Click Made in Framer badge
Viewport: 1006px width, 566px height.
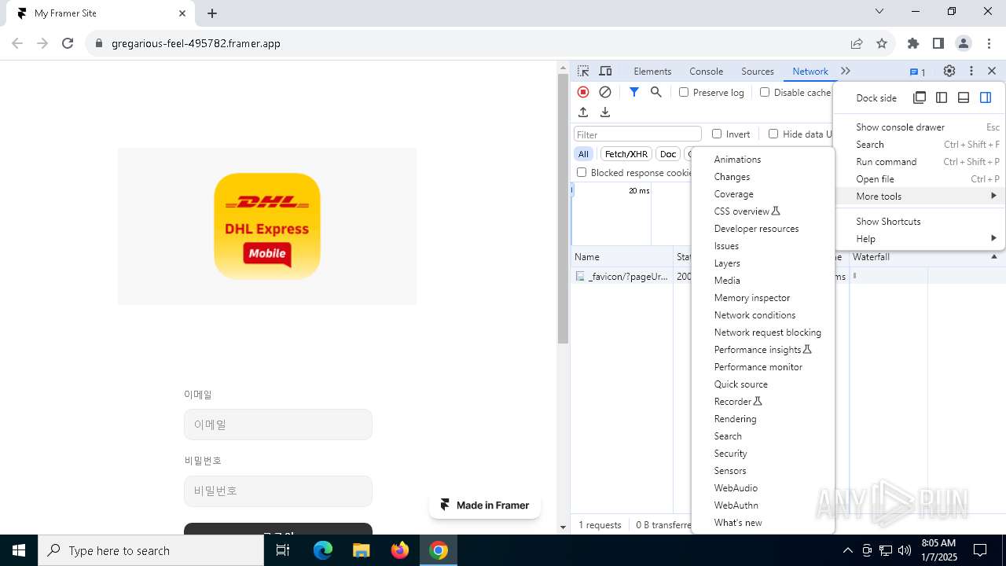click(x=485, y=505)
